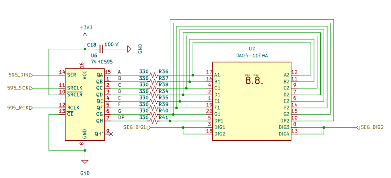Click the DIG3 pin name on U7
The width and height of the screenshot is (391, 178).
(284, 127)
